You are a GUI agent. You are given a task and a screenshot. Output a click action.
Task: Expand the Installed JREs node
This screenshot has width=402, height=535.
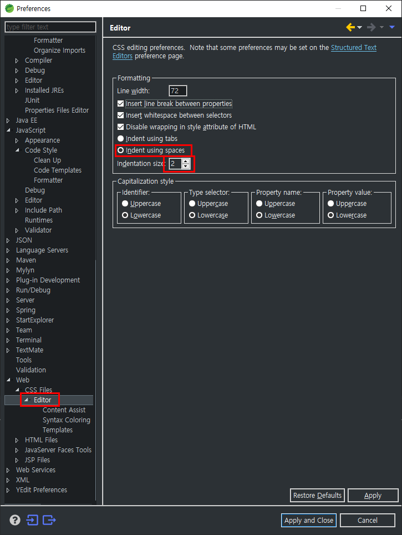[x=17, y=90]
